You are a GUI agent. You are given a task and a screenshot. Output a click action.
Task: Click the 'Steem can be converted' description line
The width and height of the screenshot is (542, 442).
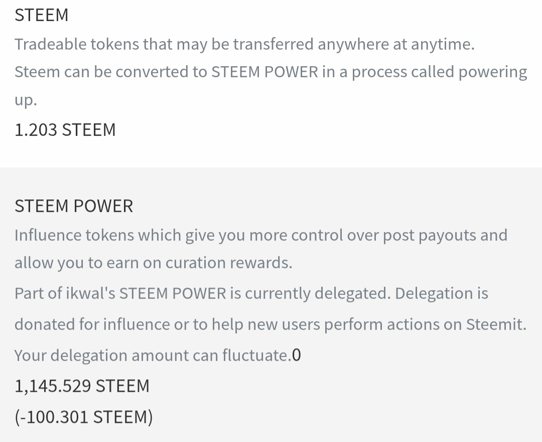[x=270, y=72]
